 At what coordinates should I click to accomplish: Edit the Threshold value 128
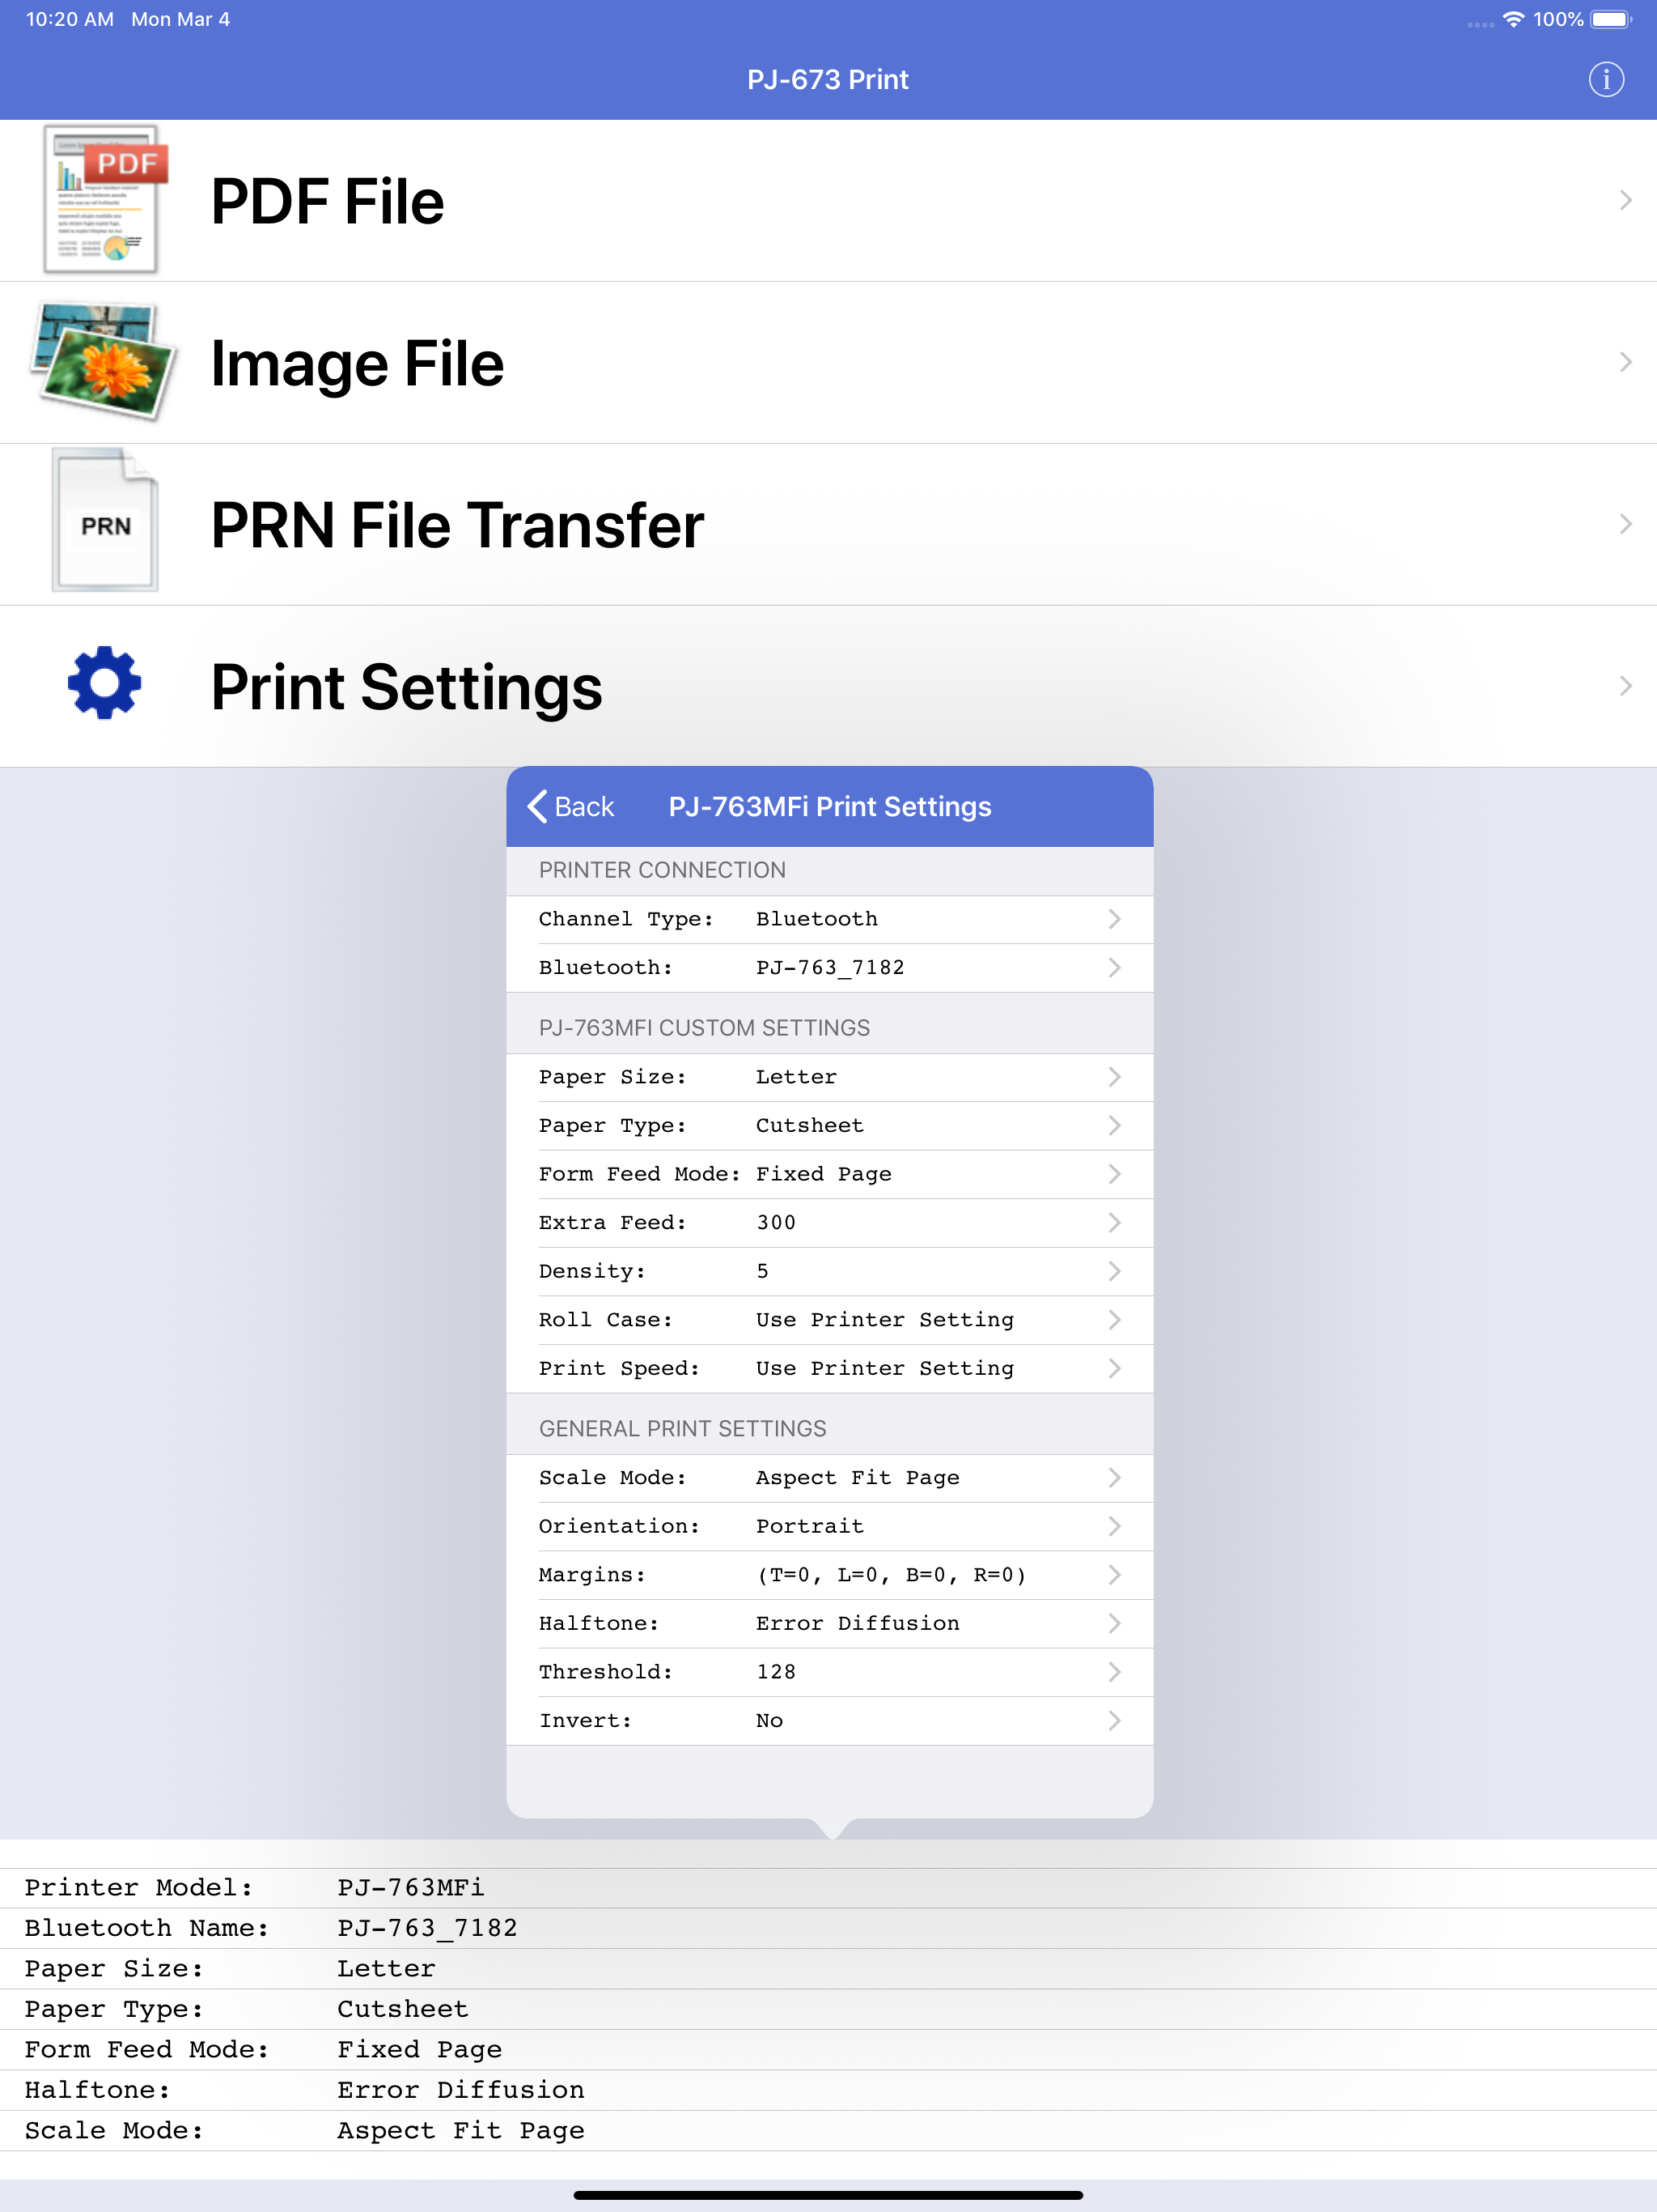829,1672
